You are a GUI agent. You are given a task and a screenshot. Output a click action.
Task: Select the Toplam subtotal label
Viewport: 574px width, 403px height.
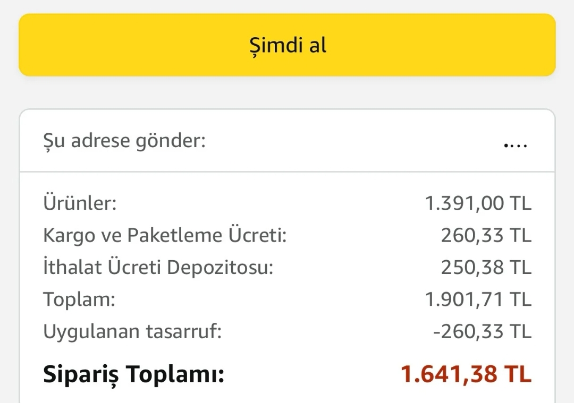point(79,299)
